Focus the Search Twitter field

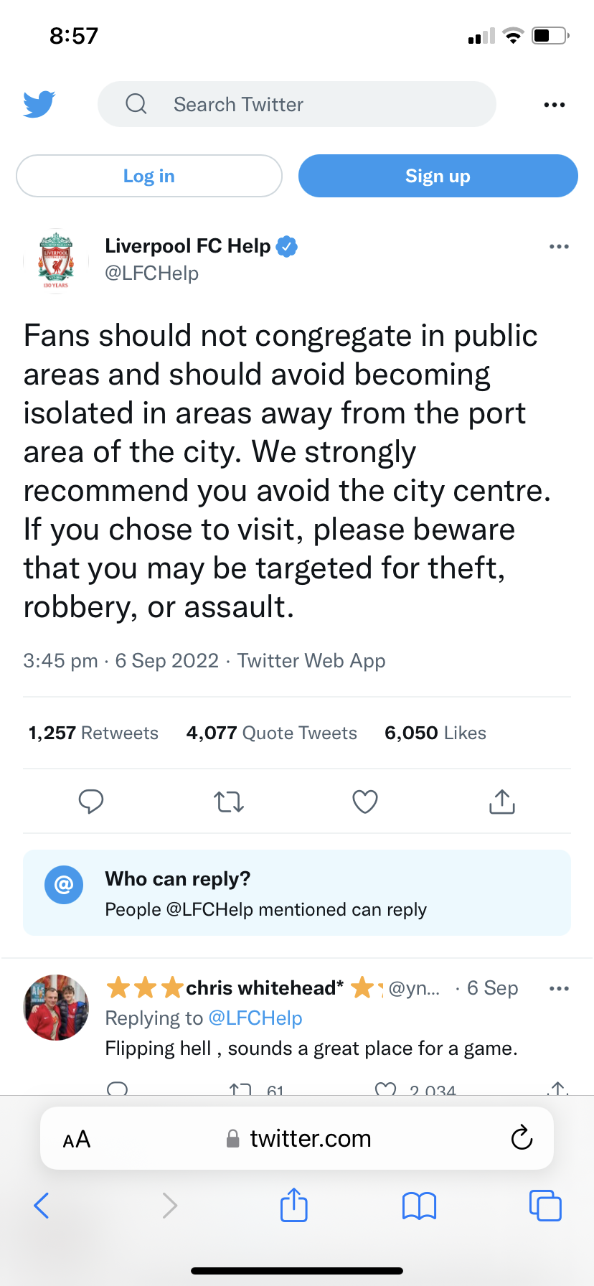[297, 105]
